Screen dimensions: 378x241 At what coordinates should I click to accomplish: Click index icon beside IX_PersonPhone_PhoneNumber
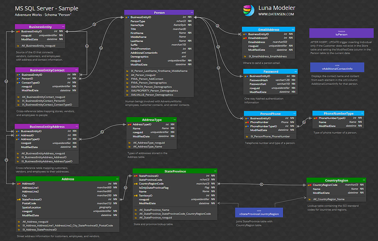click(x=247, y=137)
